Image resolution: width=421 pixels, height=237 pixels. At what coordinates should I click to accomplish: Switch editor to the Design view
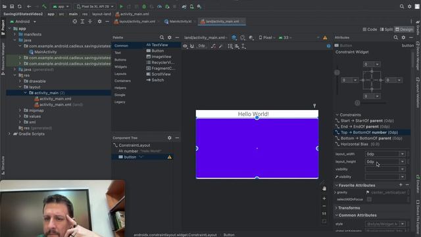tap(404, 29)
